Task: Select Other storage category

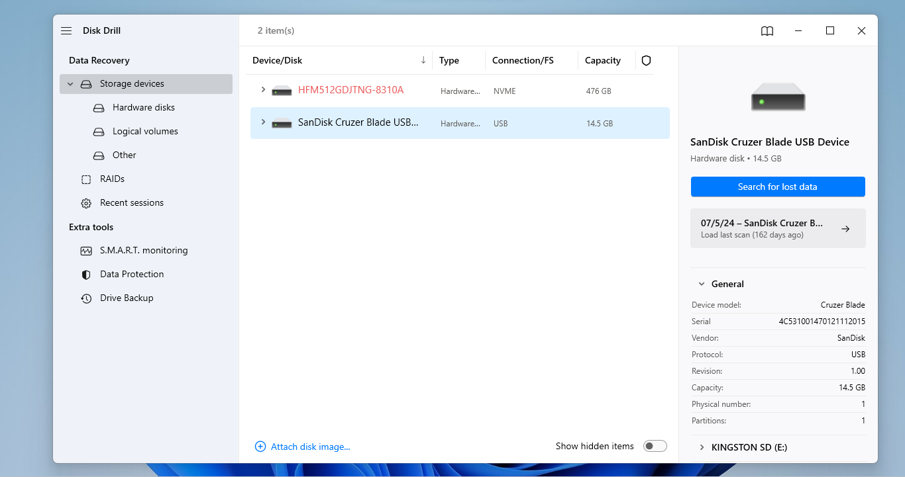Action: (x=124, y=155)
